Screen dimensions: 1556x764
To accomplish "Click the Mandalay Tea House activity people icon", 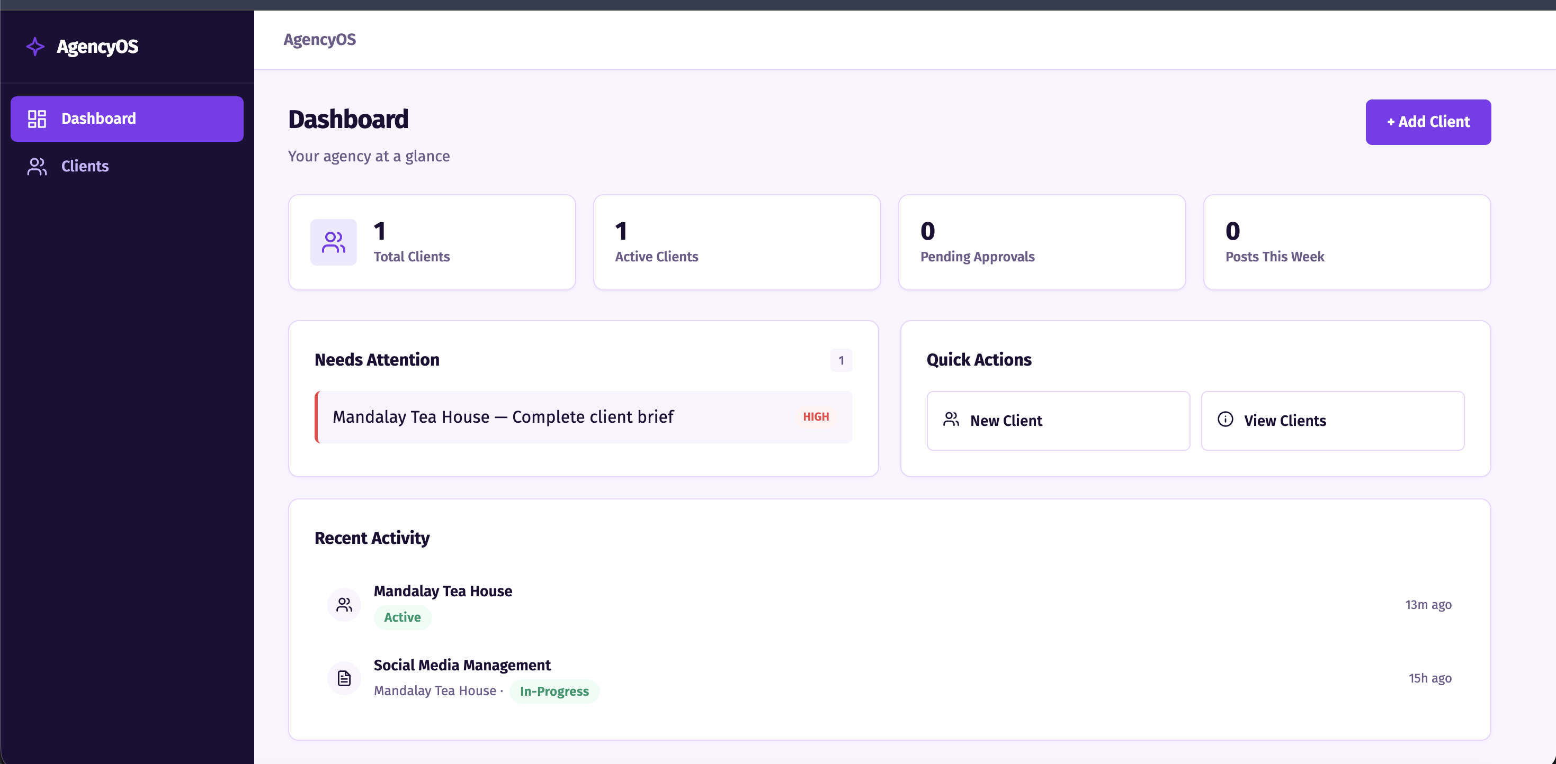I will point(344,605).
